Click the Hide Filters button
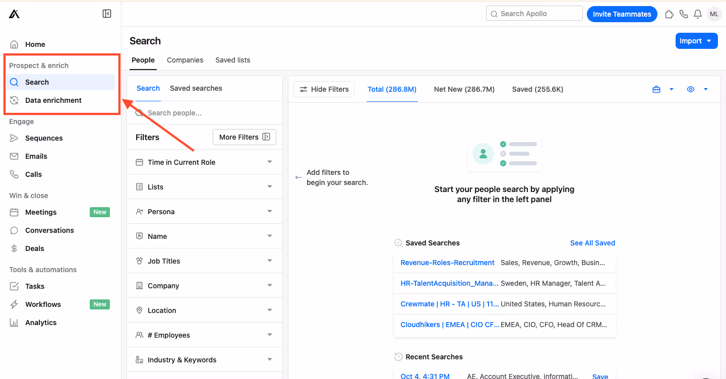Image resolution: width=726 pixels, height=379 pixels. point(324,89)
